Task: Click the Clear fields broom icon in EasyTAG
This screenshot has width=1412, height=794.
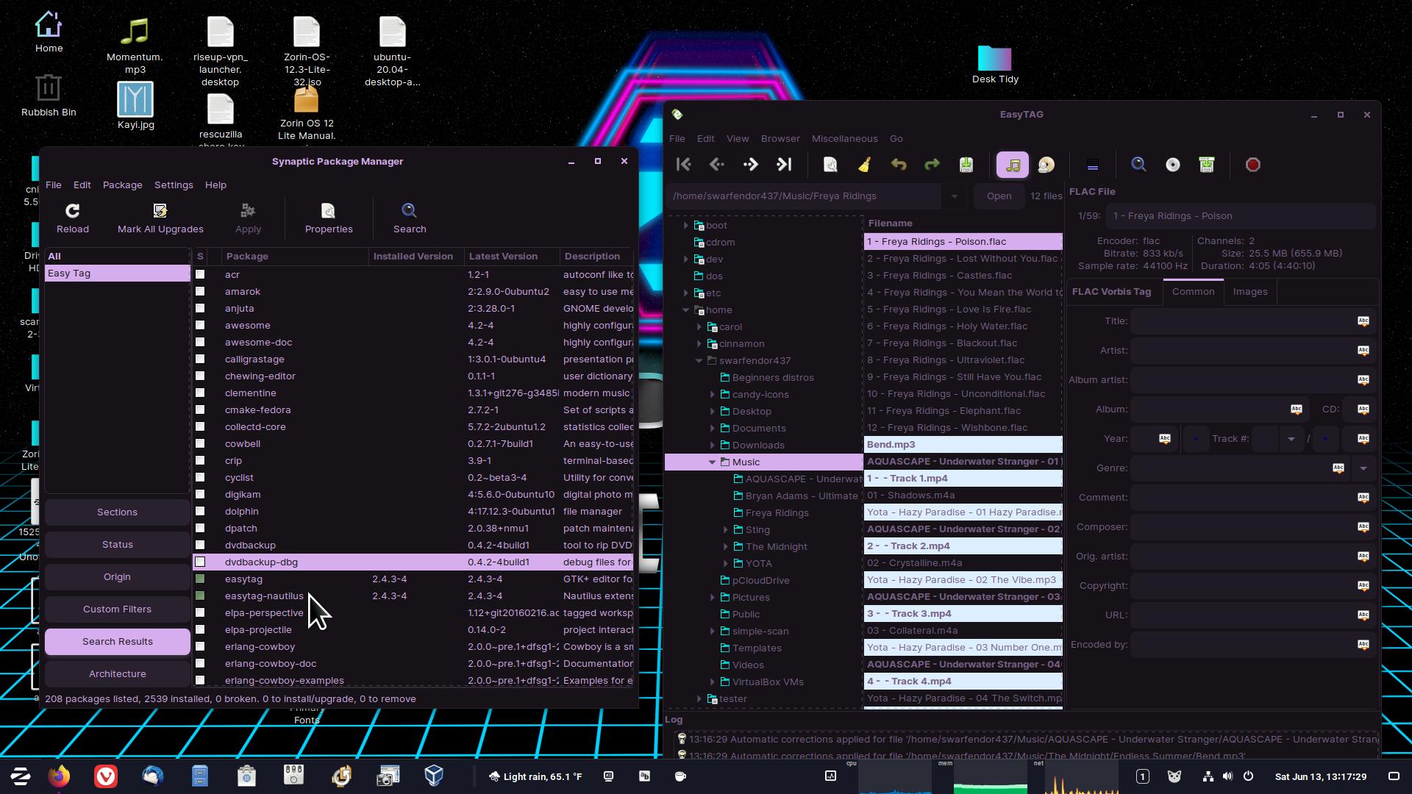Action: pos(864,165)
